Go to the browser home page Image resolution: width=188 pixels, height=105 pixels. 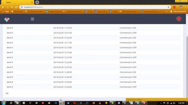(16, 7)
